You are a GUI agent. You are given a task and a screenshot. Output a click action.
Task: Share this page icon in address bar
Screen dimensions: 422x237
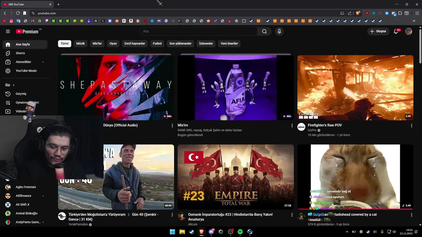tap(349, 13)
